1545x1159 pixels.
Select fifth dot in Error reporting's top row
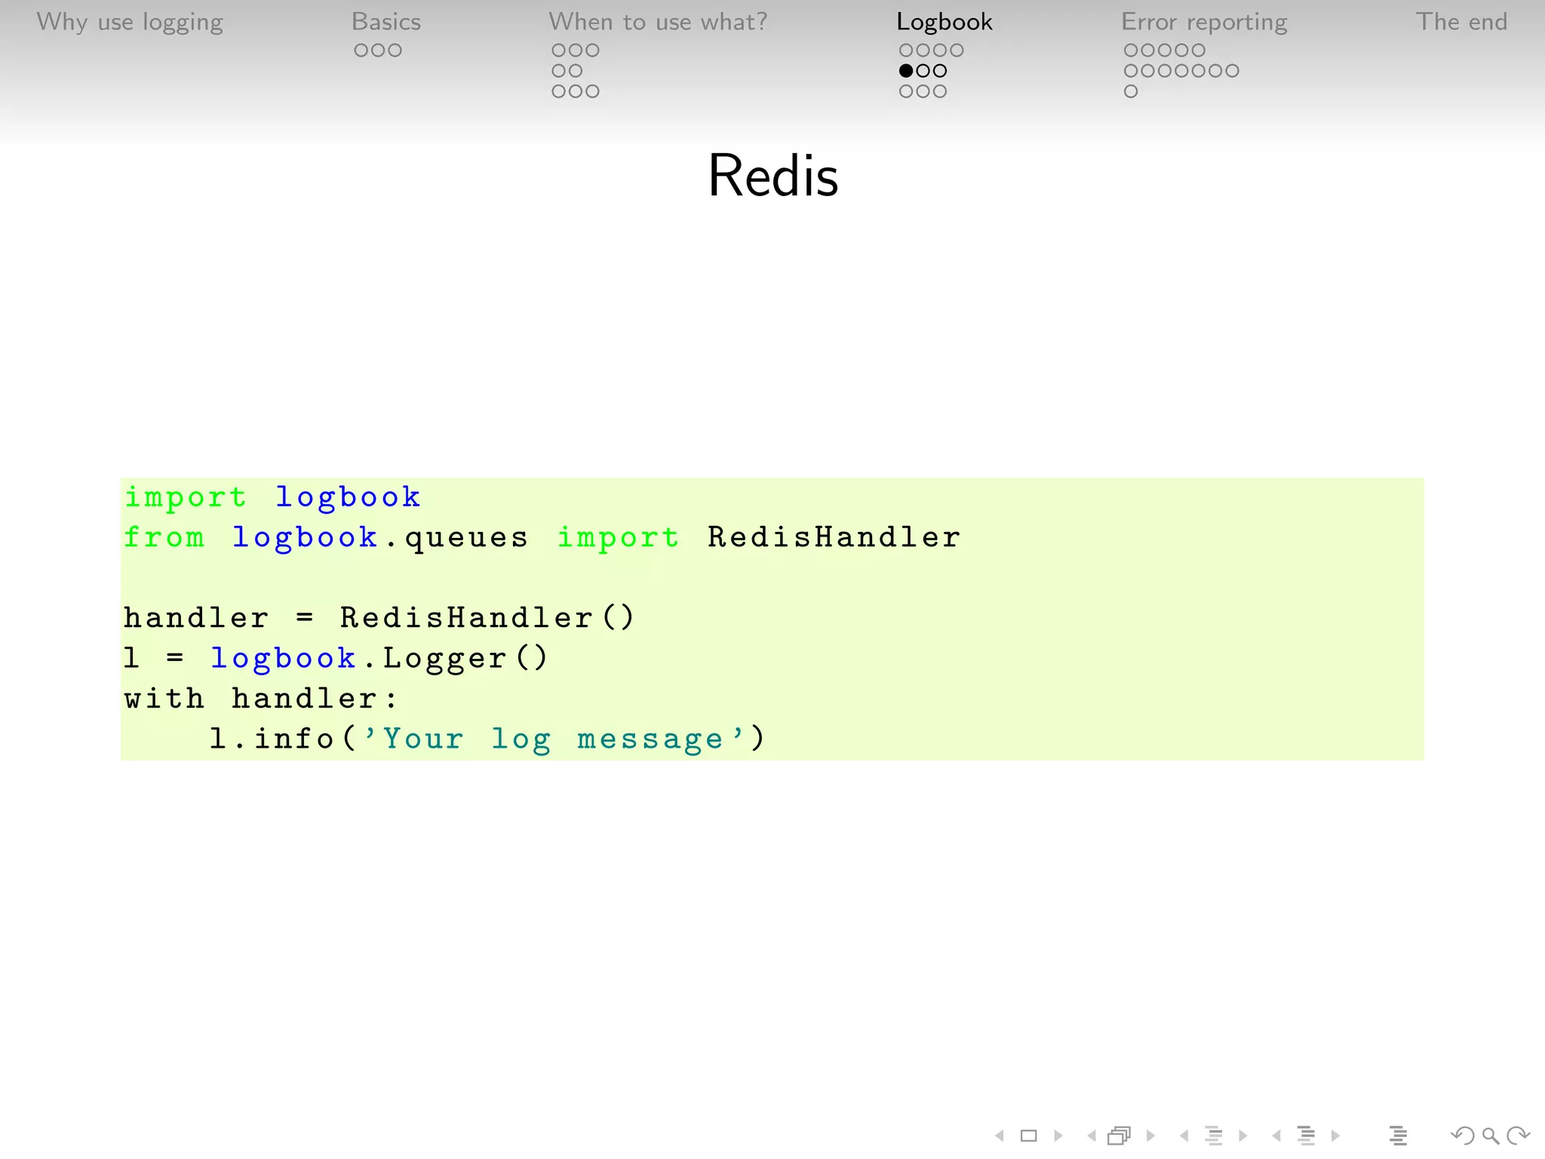pyautogui.click(x=1198, y=51)
